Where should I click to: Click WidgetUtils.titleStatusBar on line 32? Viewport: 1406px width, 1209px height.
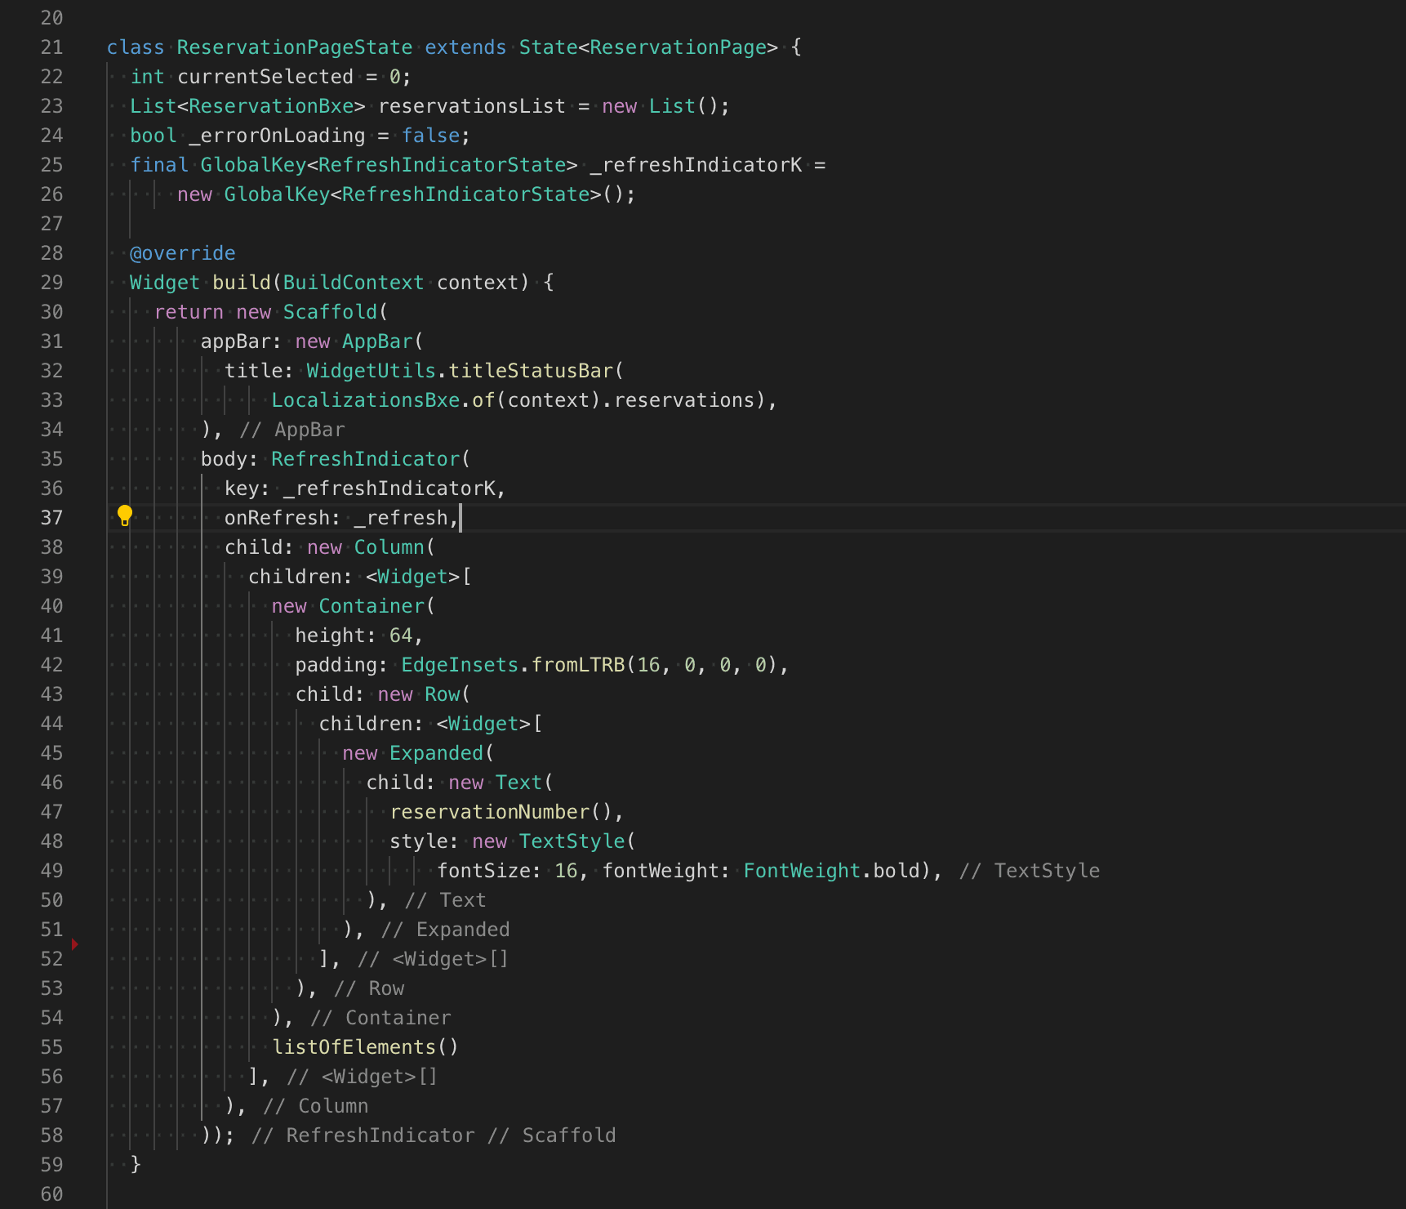pos(461,370)
